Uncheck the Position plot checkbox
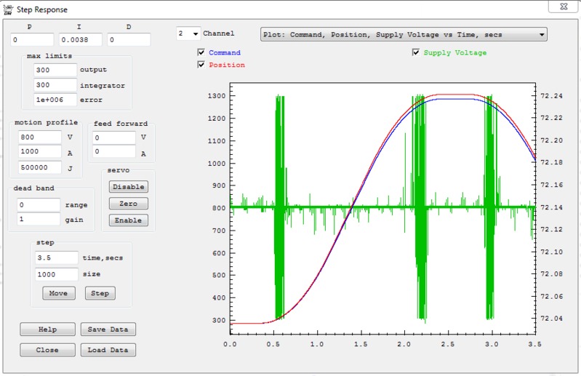581x376 pixels. 201,65
